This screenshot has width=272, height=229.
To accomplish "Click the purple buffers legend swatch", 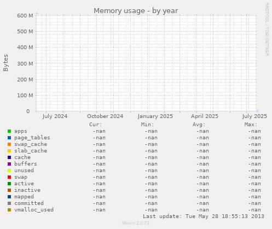I will (x=9, y=164).
